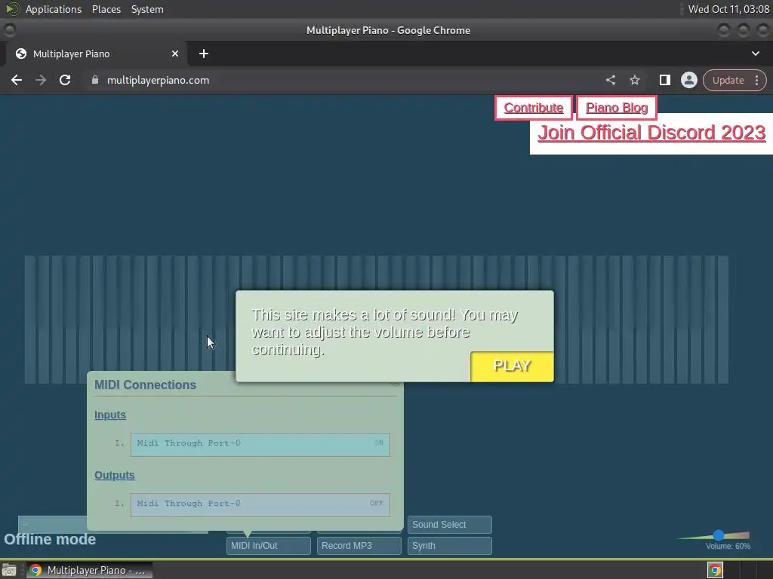Share this page via share icon
Viewport: 773px width, 579px height.
click(610, 80)
